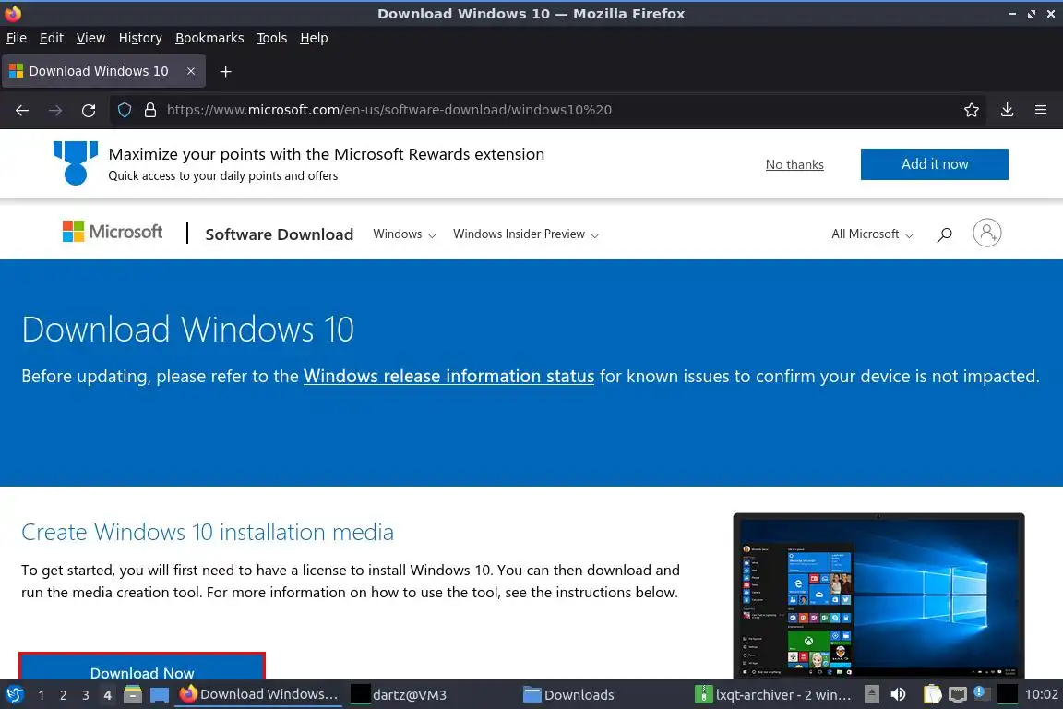Open the LXQt start menu
1063x709 pixels.
coord(15,695)
